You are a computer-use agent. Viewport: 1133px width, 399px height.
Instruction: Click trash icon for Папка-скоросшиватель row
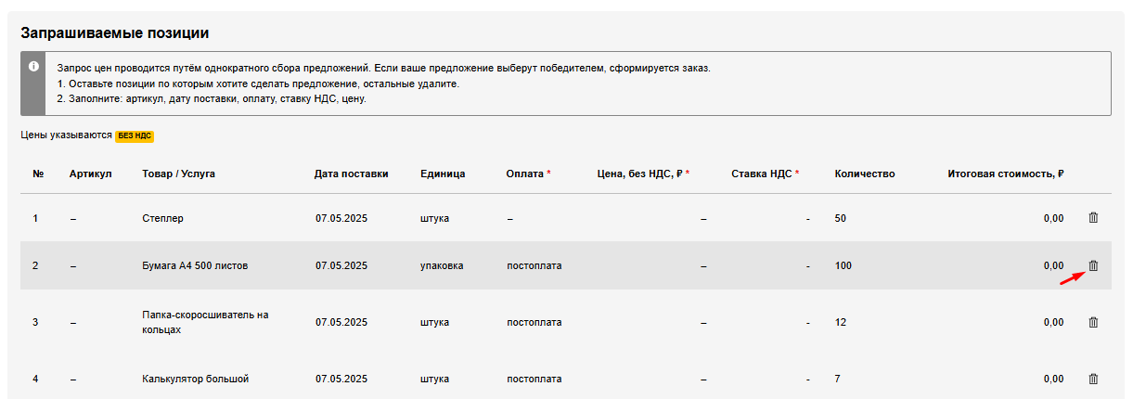tap(1093, 322)
